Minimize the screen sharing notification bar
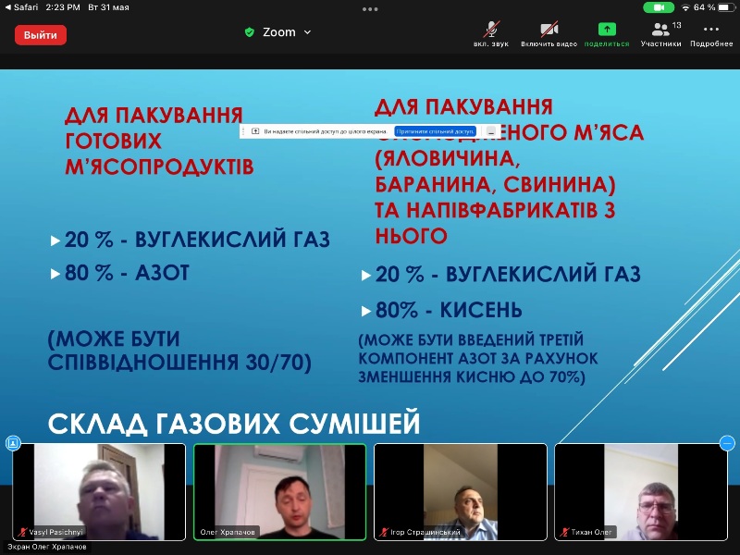 (x=491, y=131)
